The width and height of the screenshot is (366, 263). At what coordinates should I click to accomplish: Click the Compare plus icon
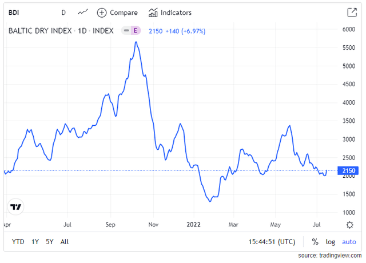(x=102, y=13)
